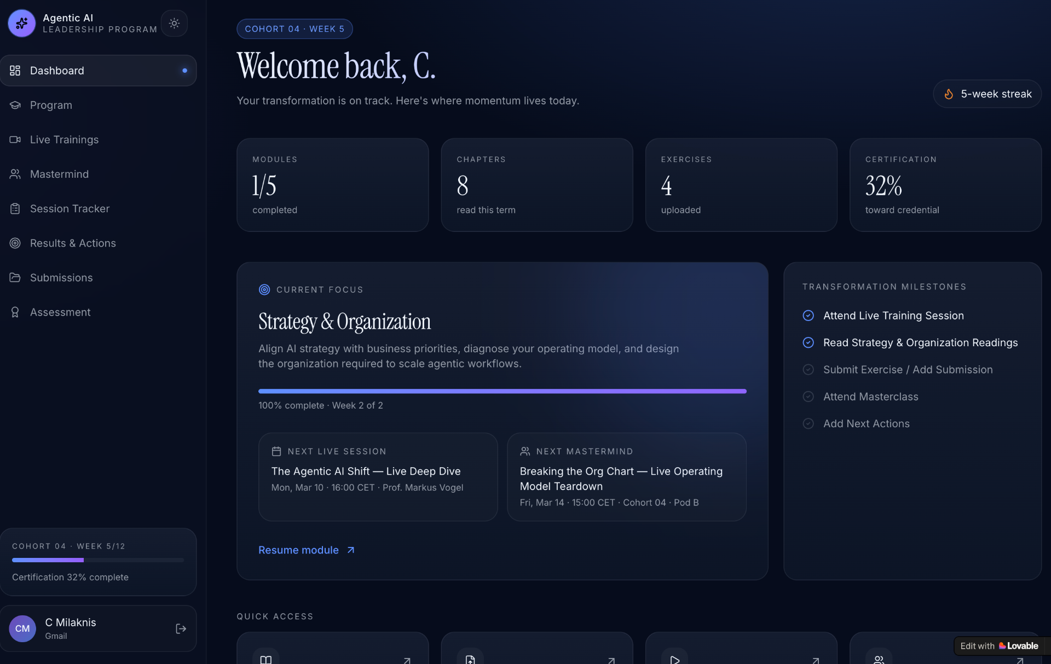
Task: Open the Certification 32% card
Action: tap(945, 185)
